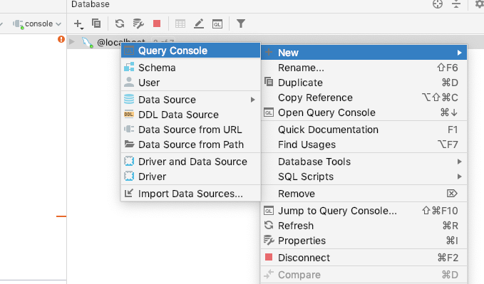Open the console dropdown selector

(37, 23)
